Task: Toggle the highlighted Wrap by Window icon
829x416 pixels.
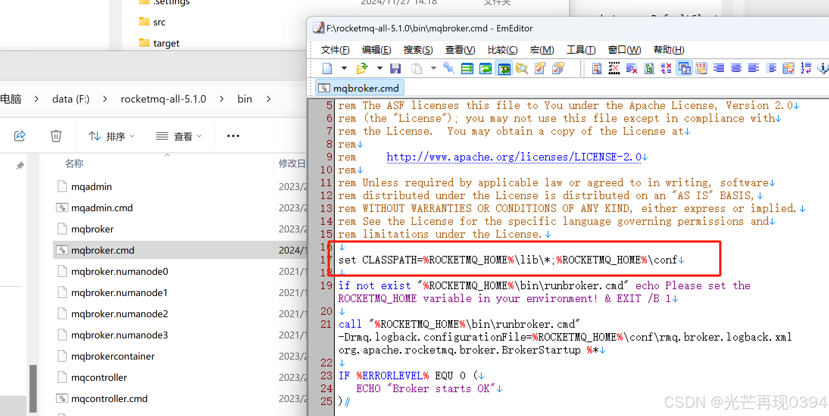Action: [x=504, y=68]
